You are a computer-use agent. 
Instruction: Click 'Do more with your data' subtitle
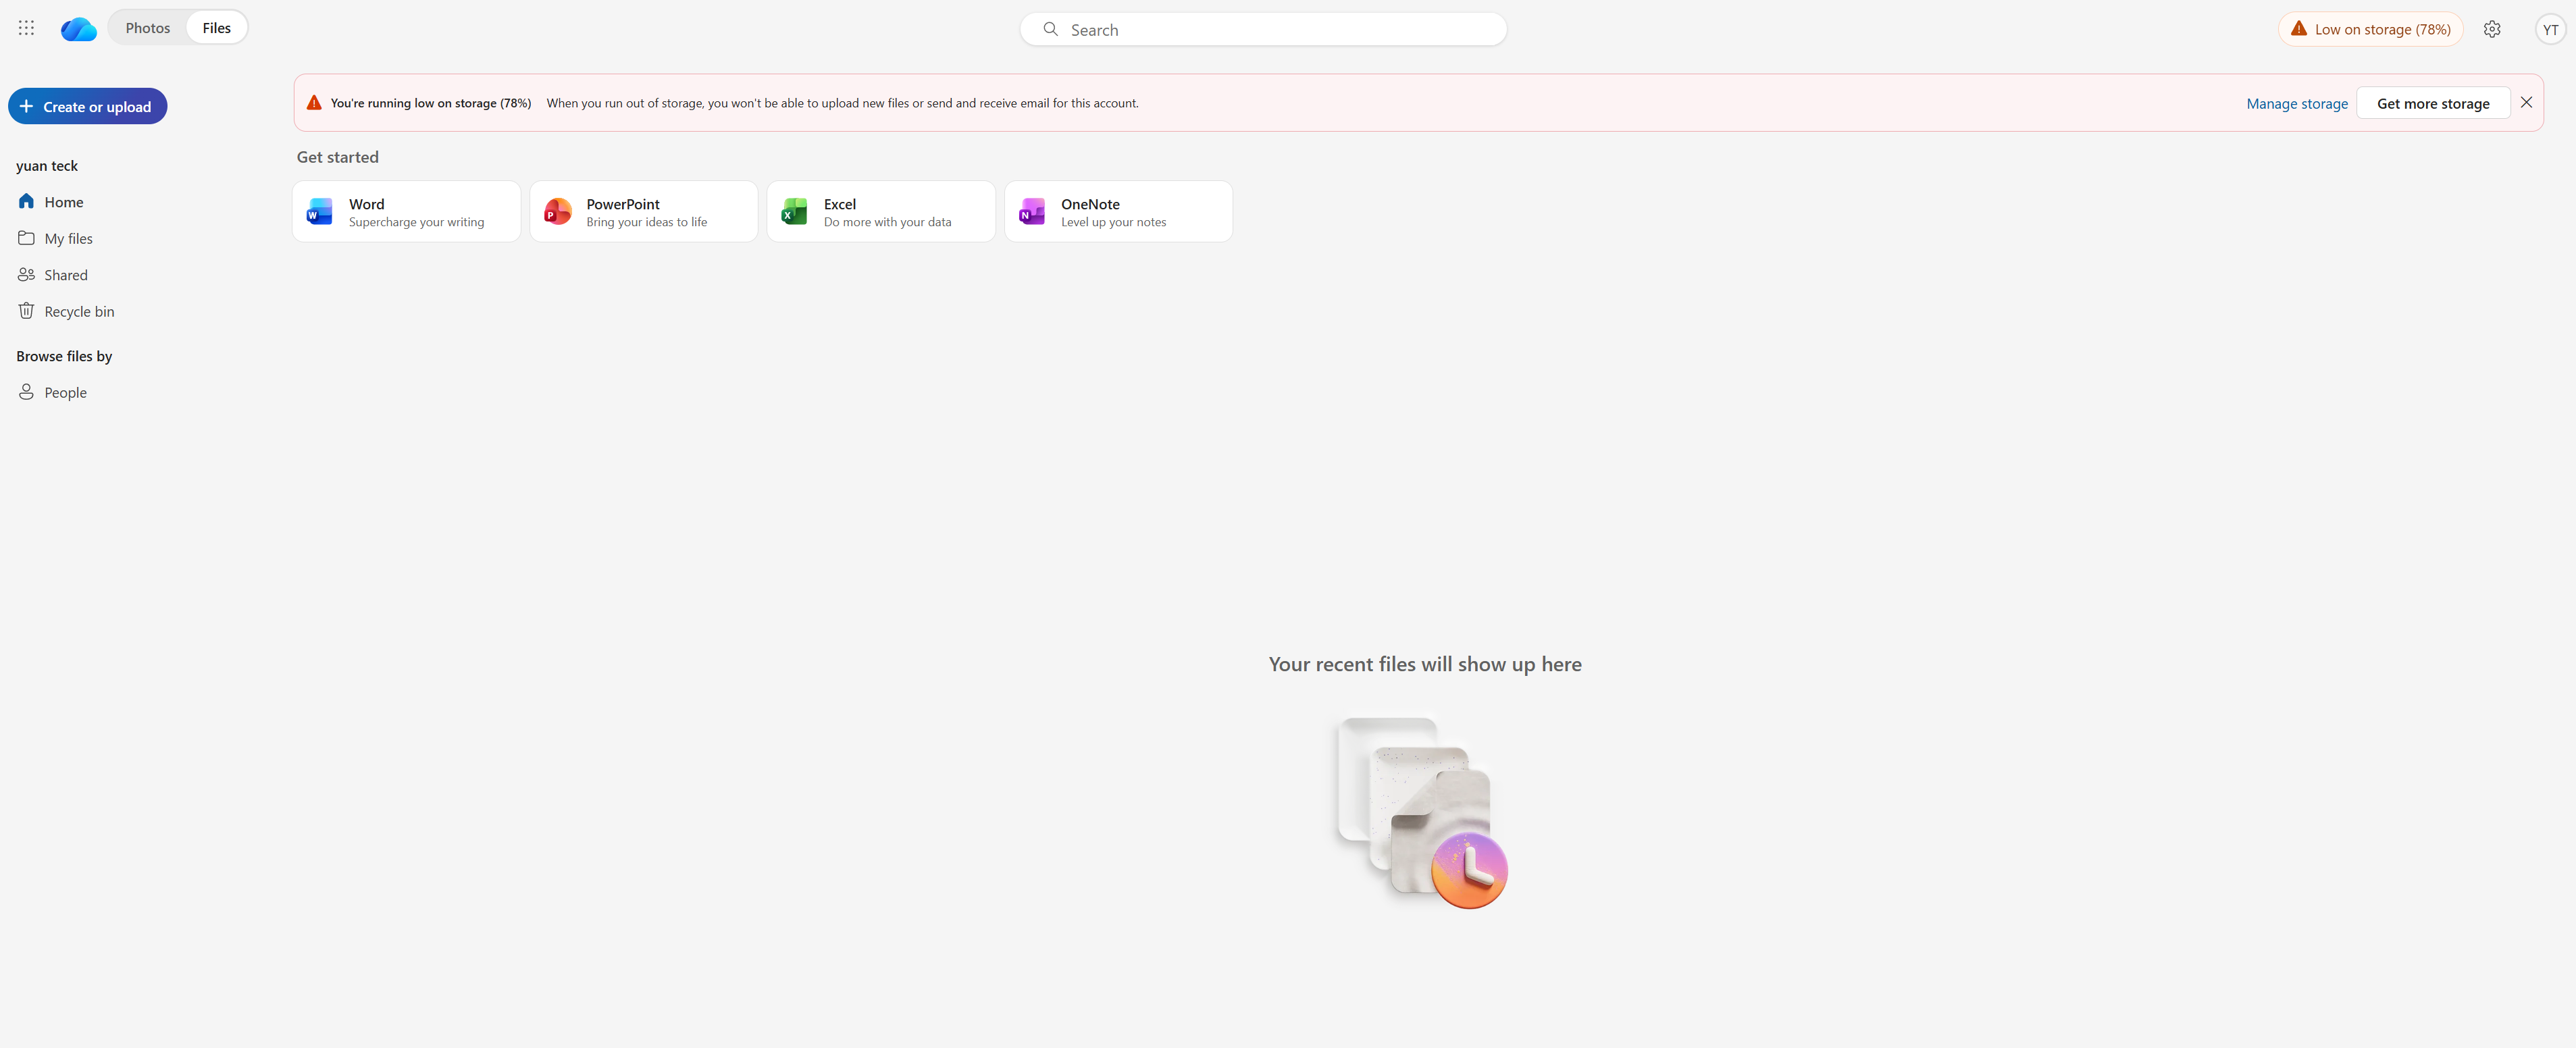(x=887, y=222)
